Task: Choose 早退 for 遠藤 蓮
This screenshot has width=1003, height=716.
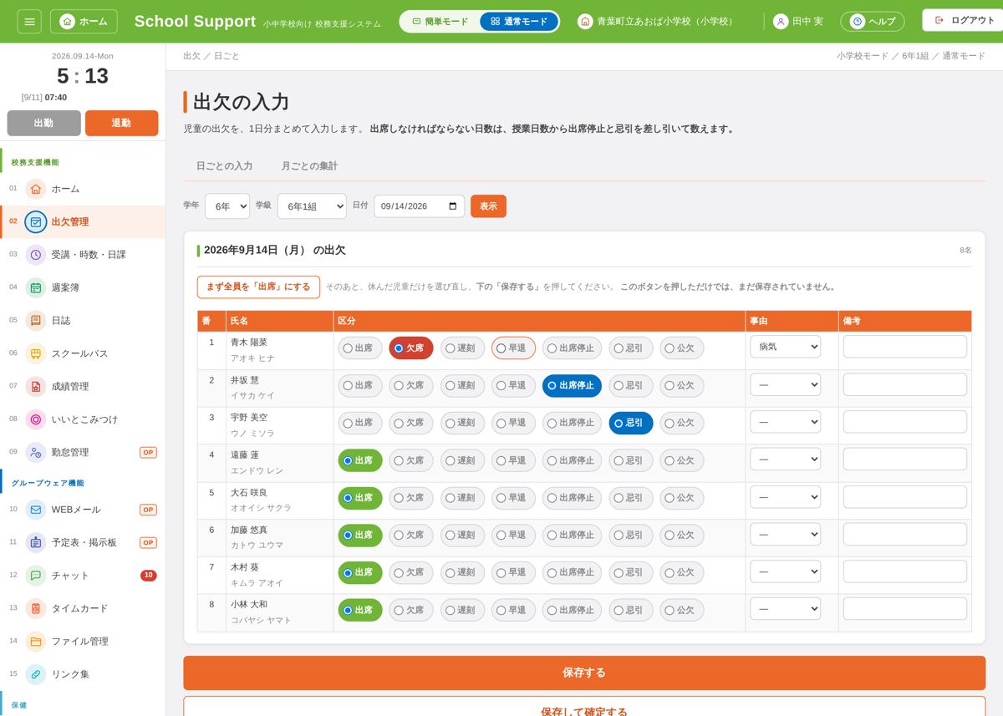Action: click(x=513, y=460)
